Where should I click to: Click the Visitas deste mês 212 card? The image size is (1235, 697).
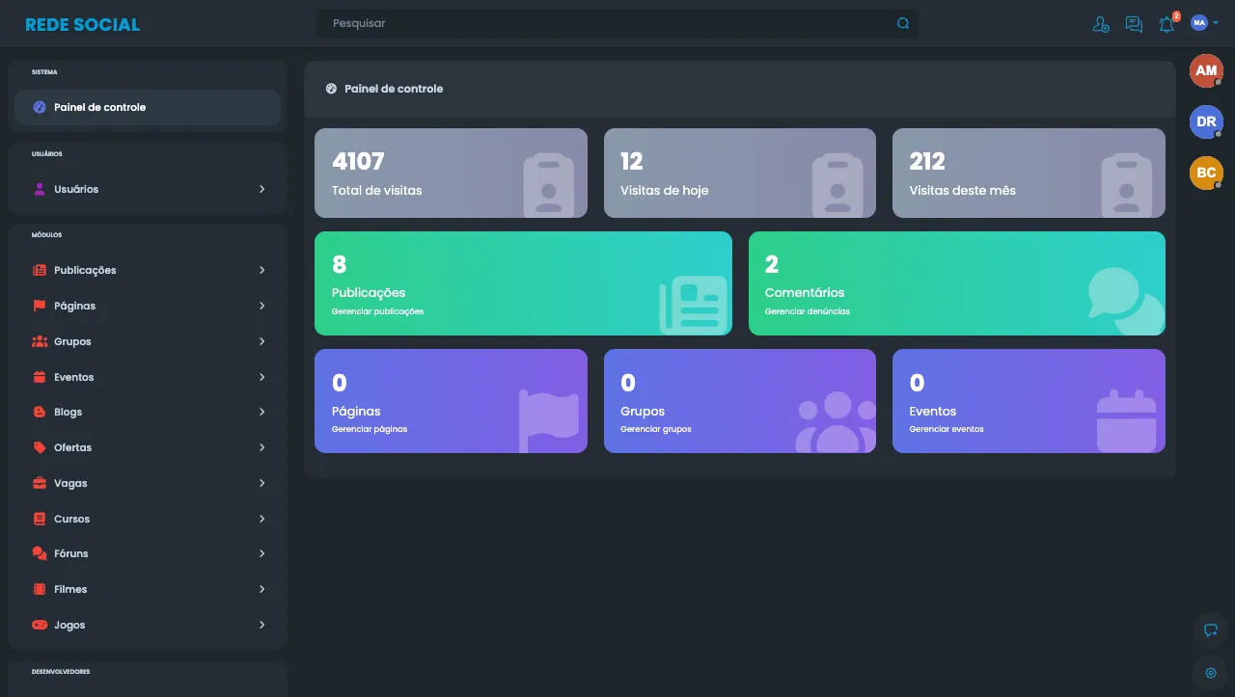tap(1029, 174)
